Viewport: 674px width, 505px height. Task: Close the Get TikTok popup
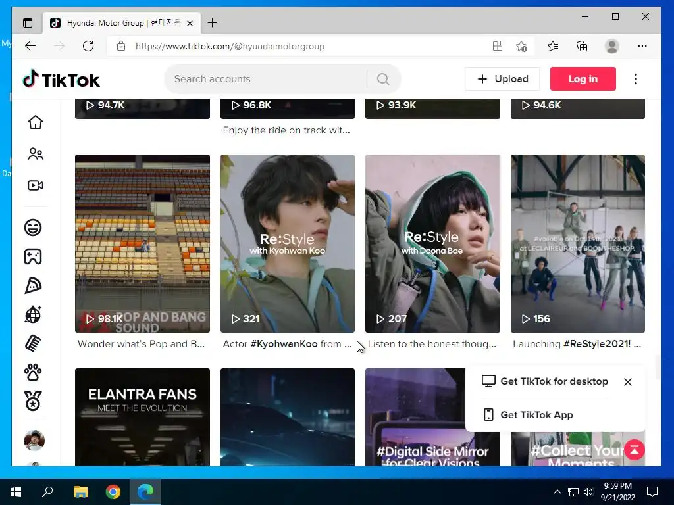click(x=627, y=382)
